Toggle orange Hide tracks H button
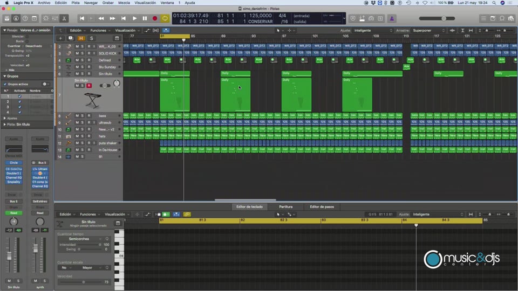Viewport: 518px width, 291px height. 81,38
